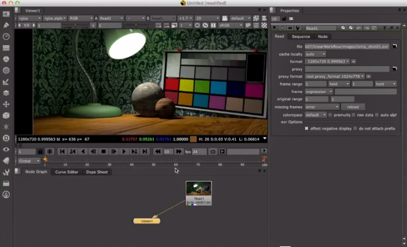Enable the offset negative display checkbox
407x247 pixels.
[x=307, y=128]
